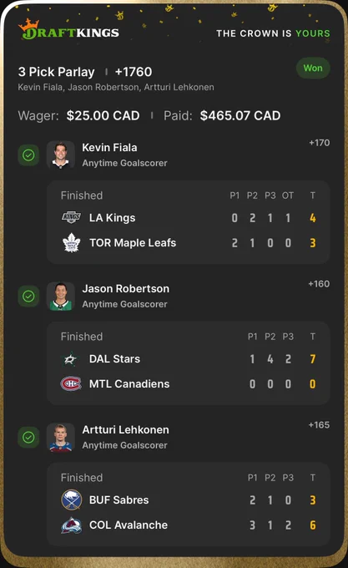Screen dimensions: 348x568
Task: Click the Buffalo Sabres logo
Action: [x=71, y=500]
